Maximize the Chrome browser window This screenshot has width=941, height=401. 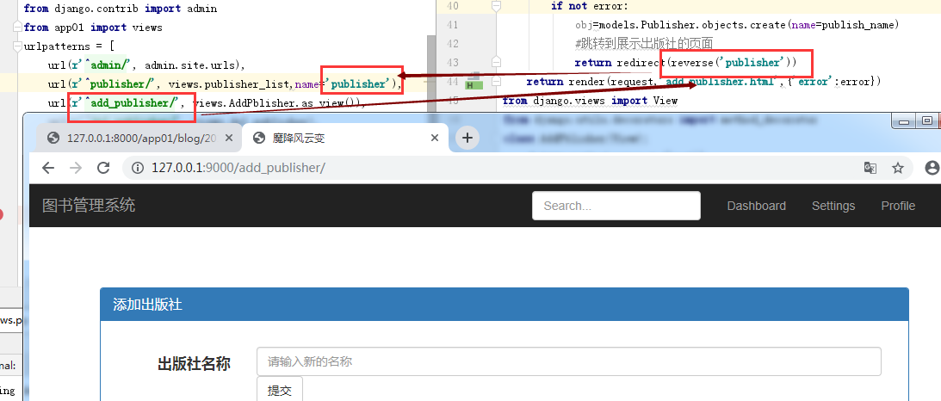click(927, 121)
